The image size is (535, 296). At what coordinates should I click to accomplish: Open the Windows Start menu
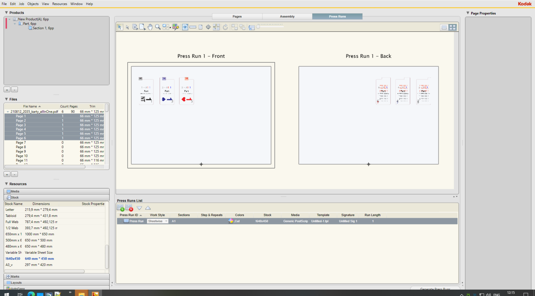pyautogui.click(x=6, y=294)
